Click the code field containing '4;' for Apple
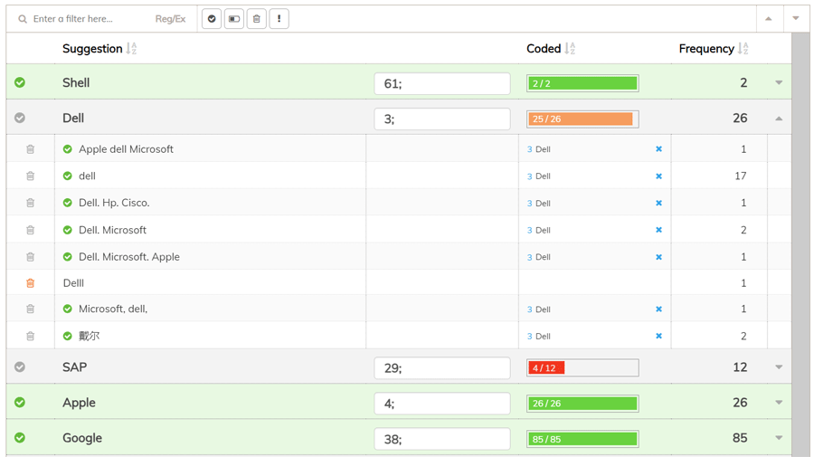The width and height of the screenshot is (814, 457). click(442, 404)
